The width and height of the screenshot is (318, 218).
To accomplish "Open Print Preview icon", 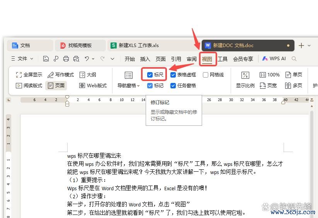I will point(76,59).
